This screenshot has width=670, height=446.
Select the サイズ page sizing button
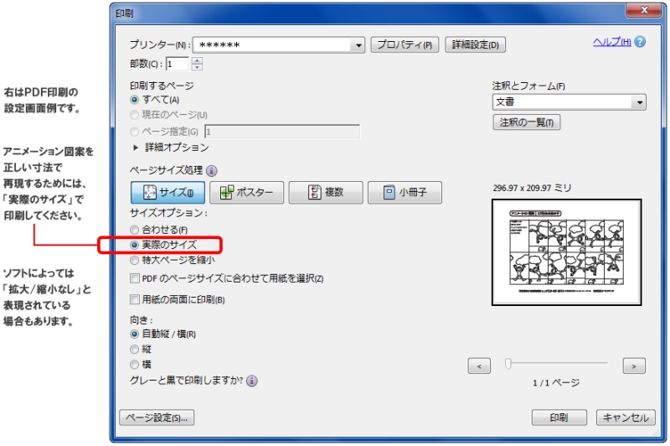[167, 192]
